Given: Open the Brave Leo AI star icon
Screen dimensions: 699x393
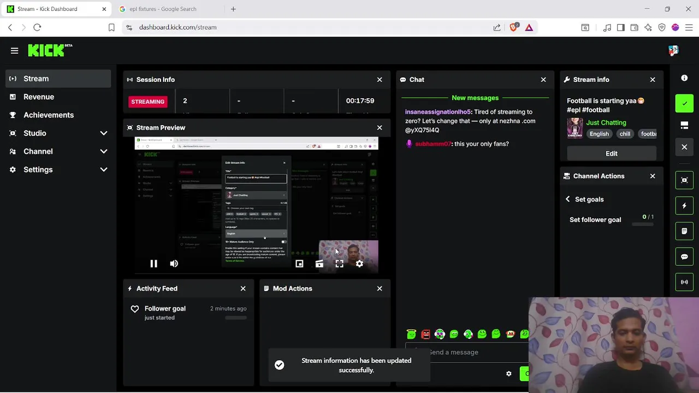Looking at the screenshot, I should [648, 27].
